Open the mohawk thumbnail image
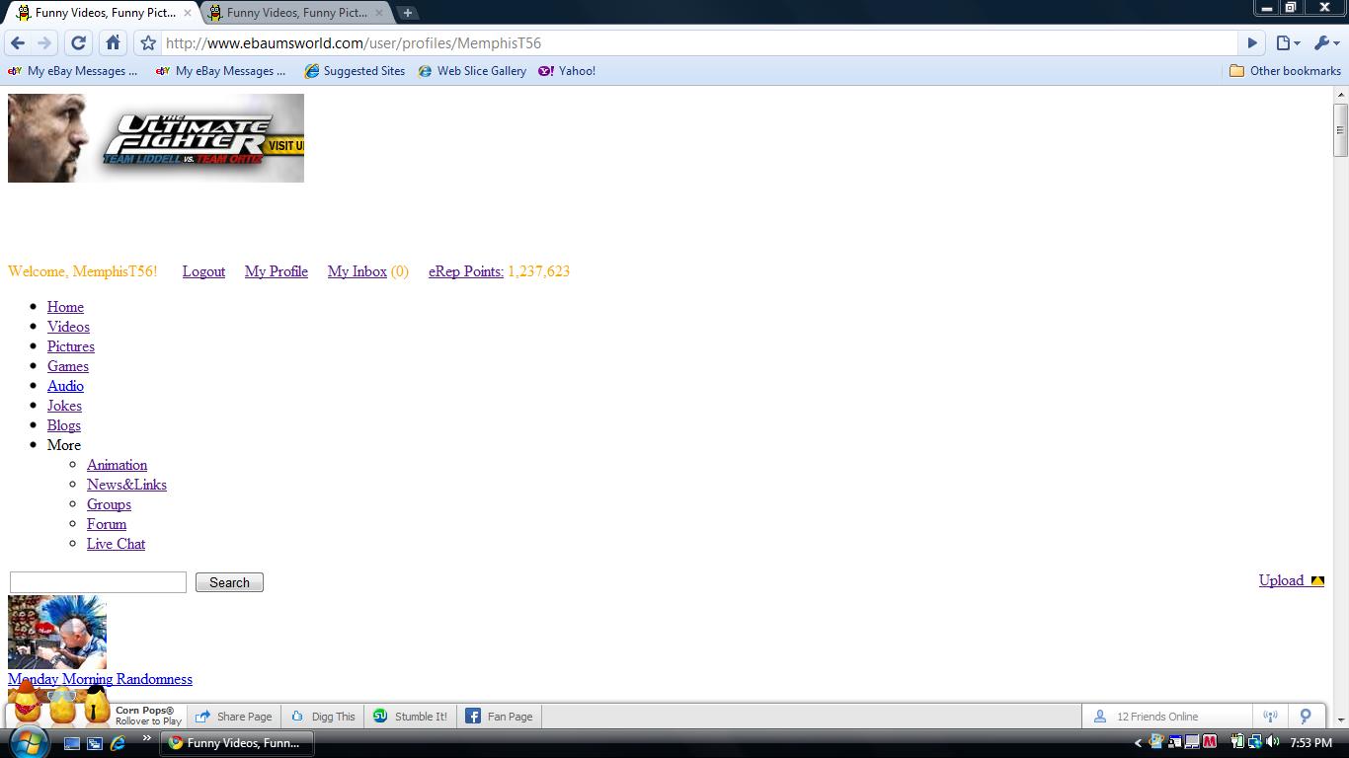 coord(57,632)
